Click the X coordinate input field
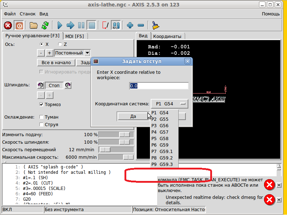 (x=159, y=86)
